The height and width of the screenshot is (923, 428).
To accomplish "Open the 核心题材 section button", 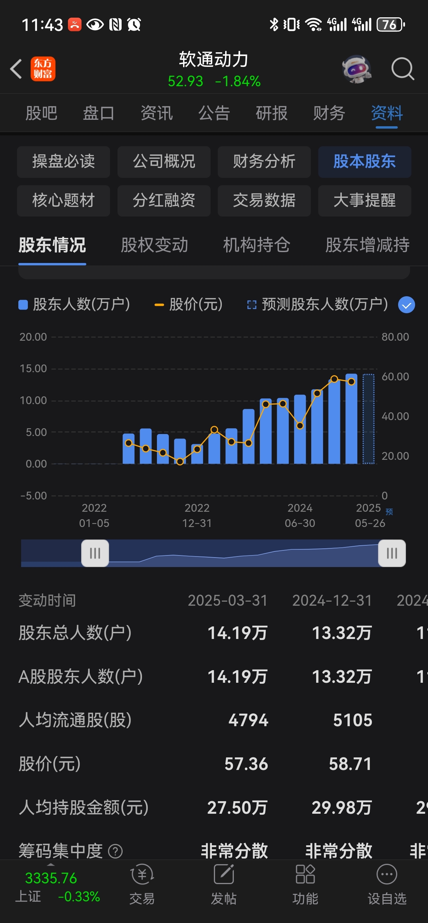I will 64,201.
